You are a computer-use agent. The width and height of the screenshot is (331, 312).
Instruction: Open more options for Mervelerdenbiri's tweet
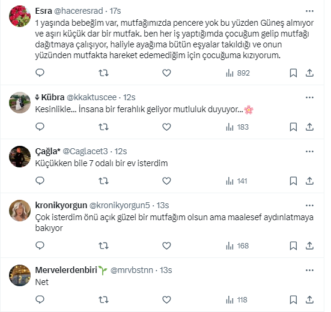[309, 270]
